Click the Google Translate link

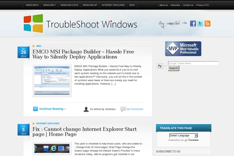coord(190,140)
